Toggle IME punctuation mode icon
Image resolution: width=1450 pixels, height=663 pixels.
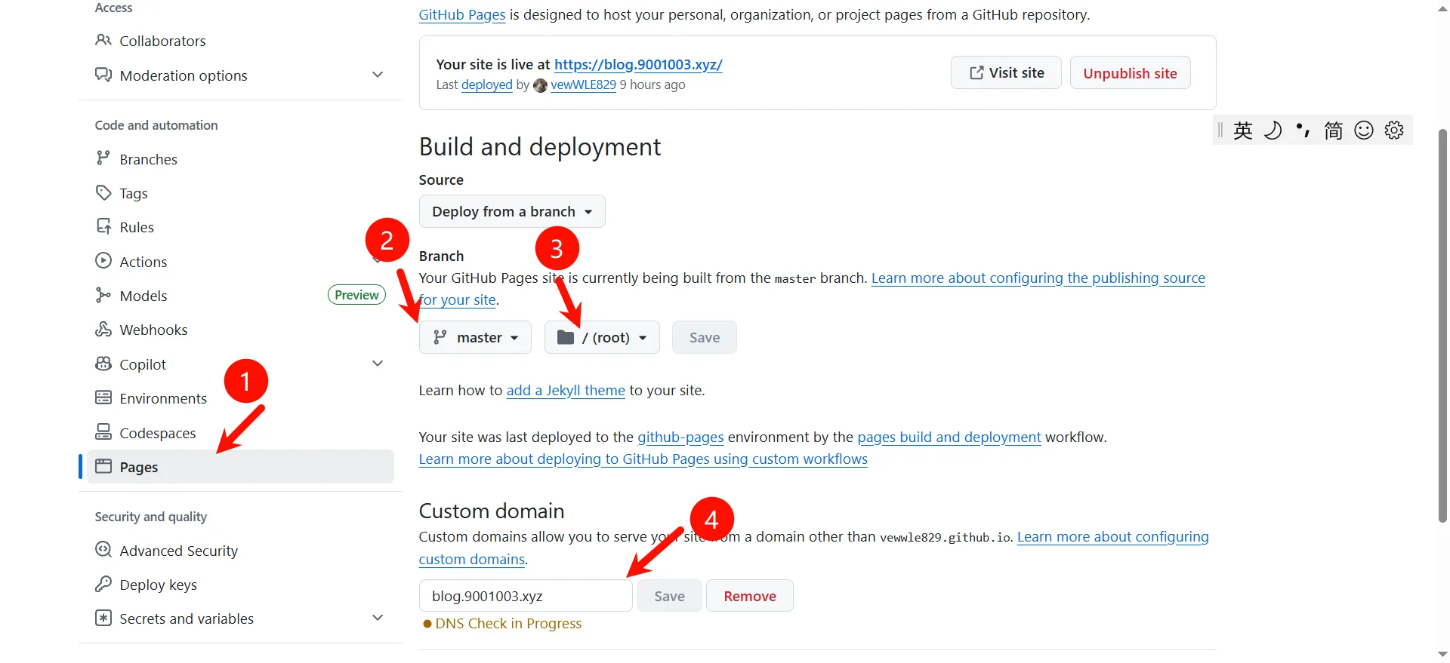tap(1303, 130)
